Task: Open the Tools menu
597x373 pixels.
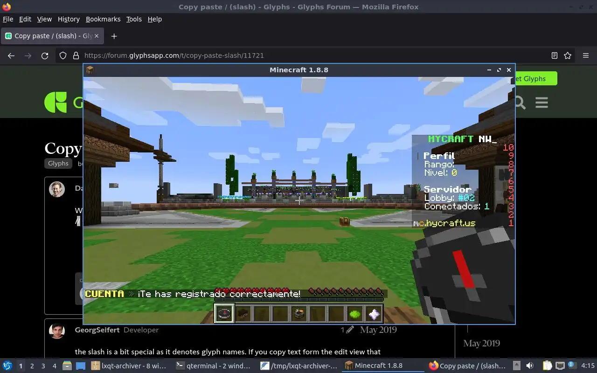Action: [134, 19]
